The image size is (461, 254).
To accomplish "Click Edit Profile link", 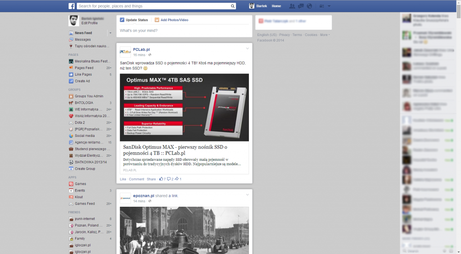I will point(90,23).
